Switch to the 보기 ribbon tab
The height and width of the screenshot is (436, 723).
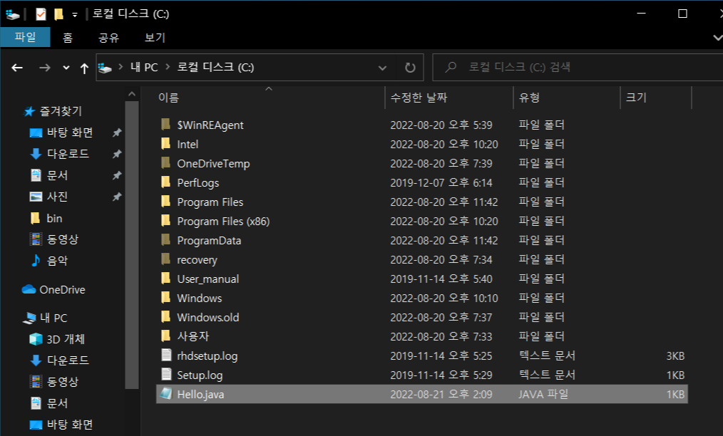click(155, 37)
